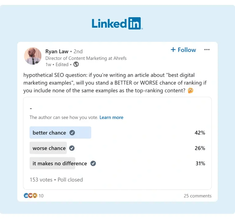Select "it makes no difference" option
Viewport: 235px width, 219px height.
pyautogui.click(x=60, y=163)
